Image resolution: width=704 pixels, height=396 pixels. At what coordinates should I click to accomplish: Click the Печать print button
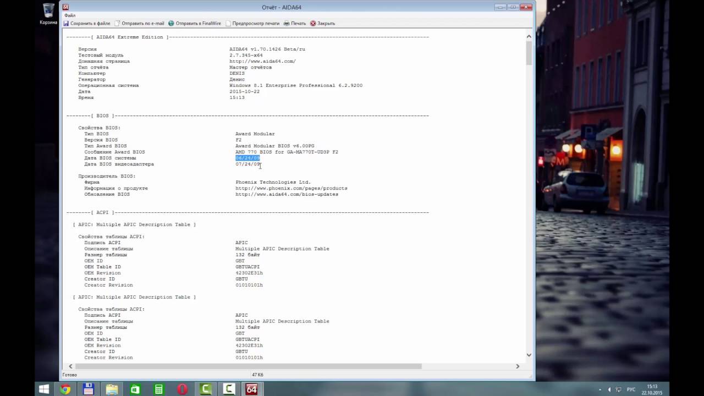(x=294, y=24)
